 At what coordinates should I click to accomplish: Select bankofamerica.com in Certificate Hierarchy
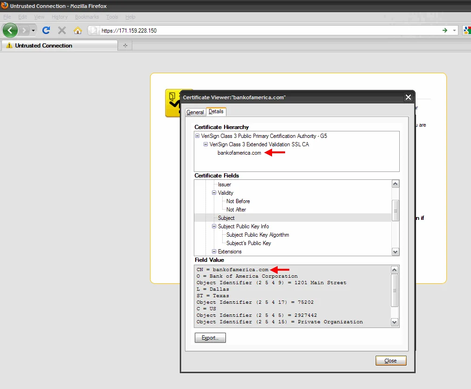(239, 153)
